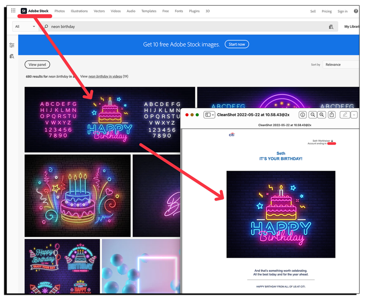
Task: Zoom in using Preview's magnifier plus
Action: (x=322, y=115)
